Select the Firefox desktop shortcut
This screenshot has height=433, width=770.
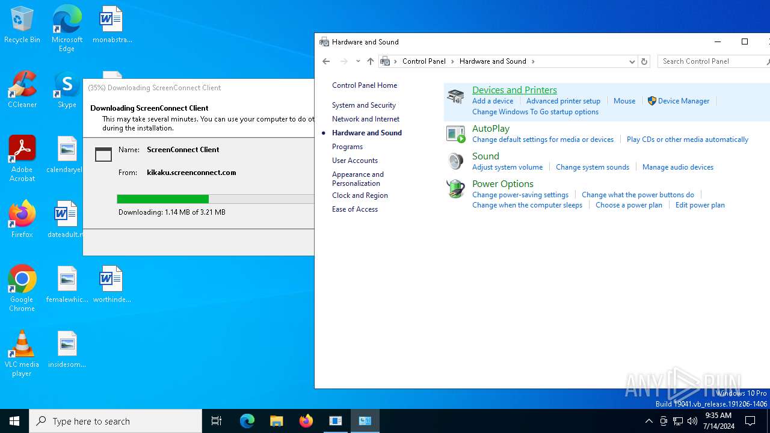pyautogui.click(x=22, y=220)
